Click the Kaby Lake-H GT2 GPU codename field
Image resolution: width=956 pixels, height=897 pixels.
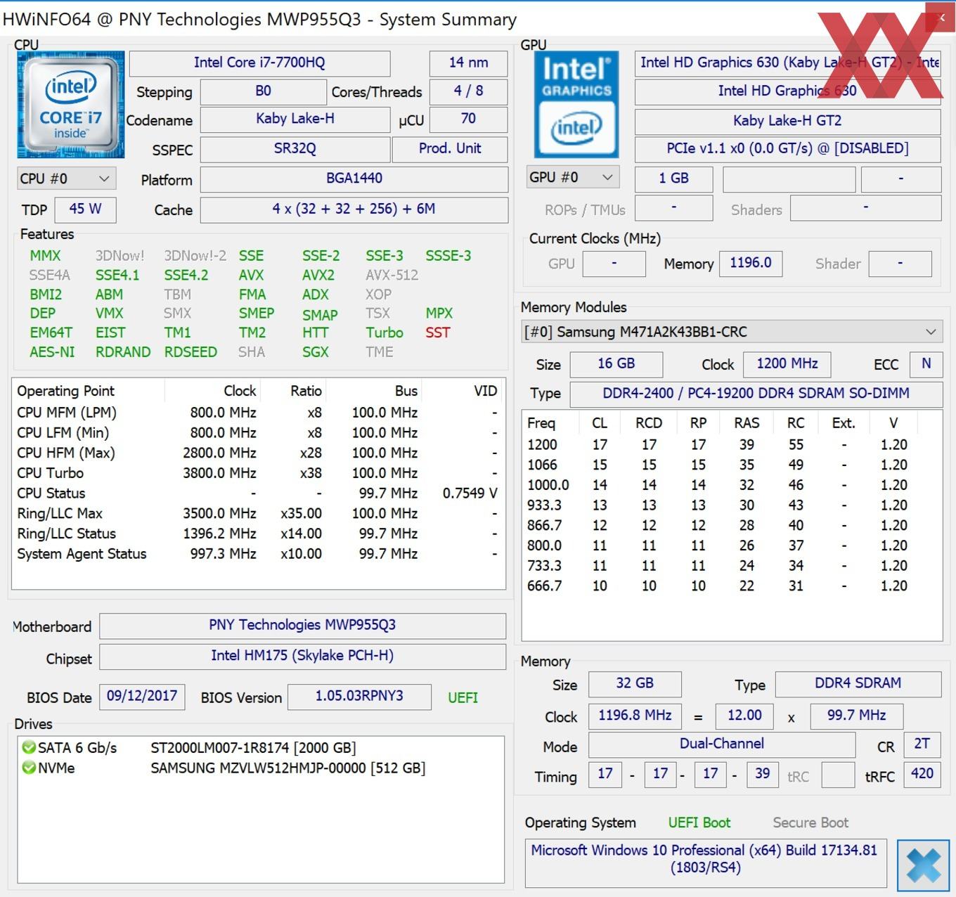coord(787,121)
